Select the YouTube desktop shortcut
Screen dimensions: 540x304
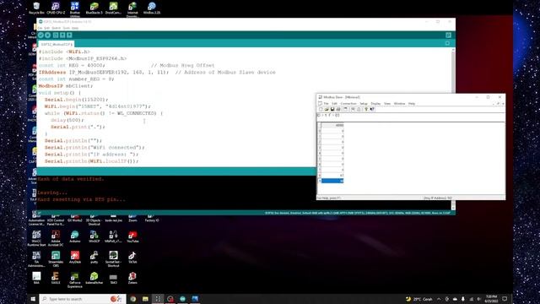(132, 236)
